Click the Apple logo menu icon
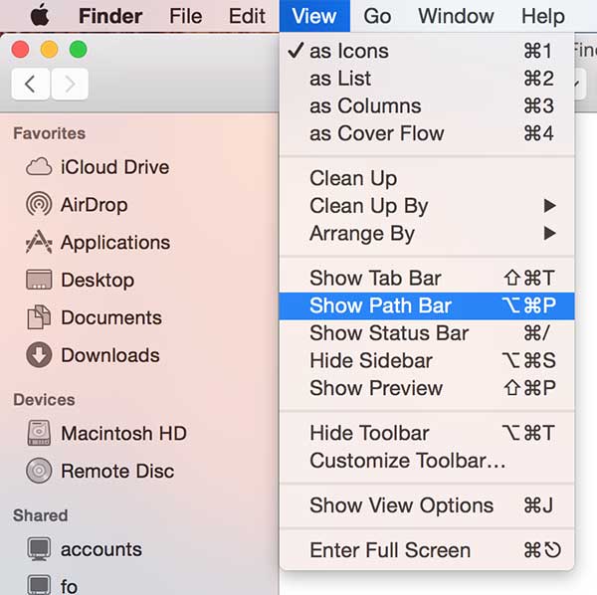This screenshot has width=597, height=595. click(39, 15)
